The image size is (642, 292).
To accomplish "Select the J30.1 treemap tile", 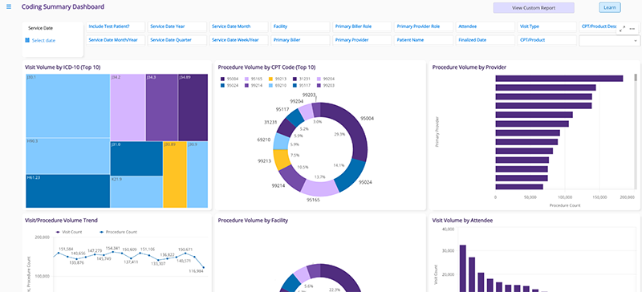I will point(68,106).
